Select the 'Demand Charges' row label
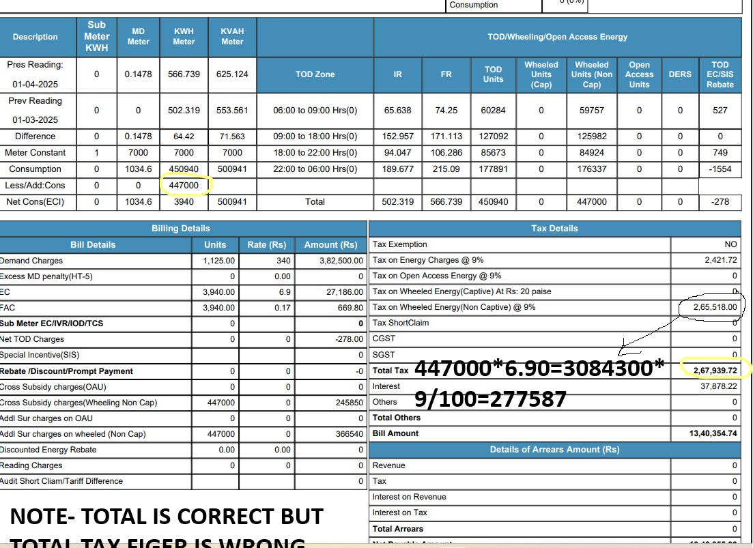Screen dimensions: 753x548 pyautogui.click(x=31, y=261)
